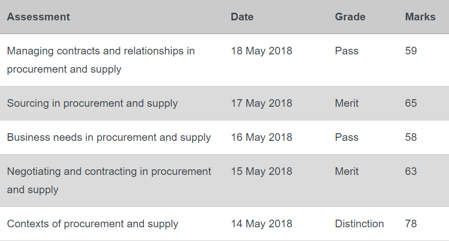Image resolution: width=449 pixels, height=241 pixels.
Task: Click the Grade column header
Action: [350, 17]
